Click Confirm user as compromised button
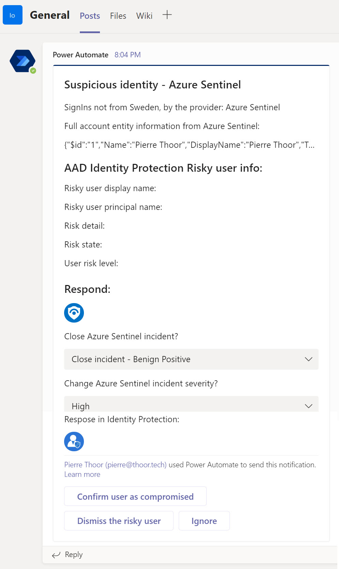Image resolution: width=339 pixels, height=569 pixels. click(x=135, y=496)
